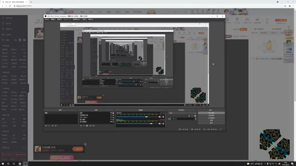The image size is (296, 166).
Task: Open Windows Start menu
Action: (x=3, y=163)
